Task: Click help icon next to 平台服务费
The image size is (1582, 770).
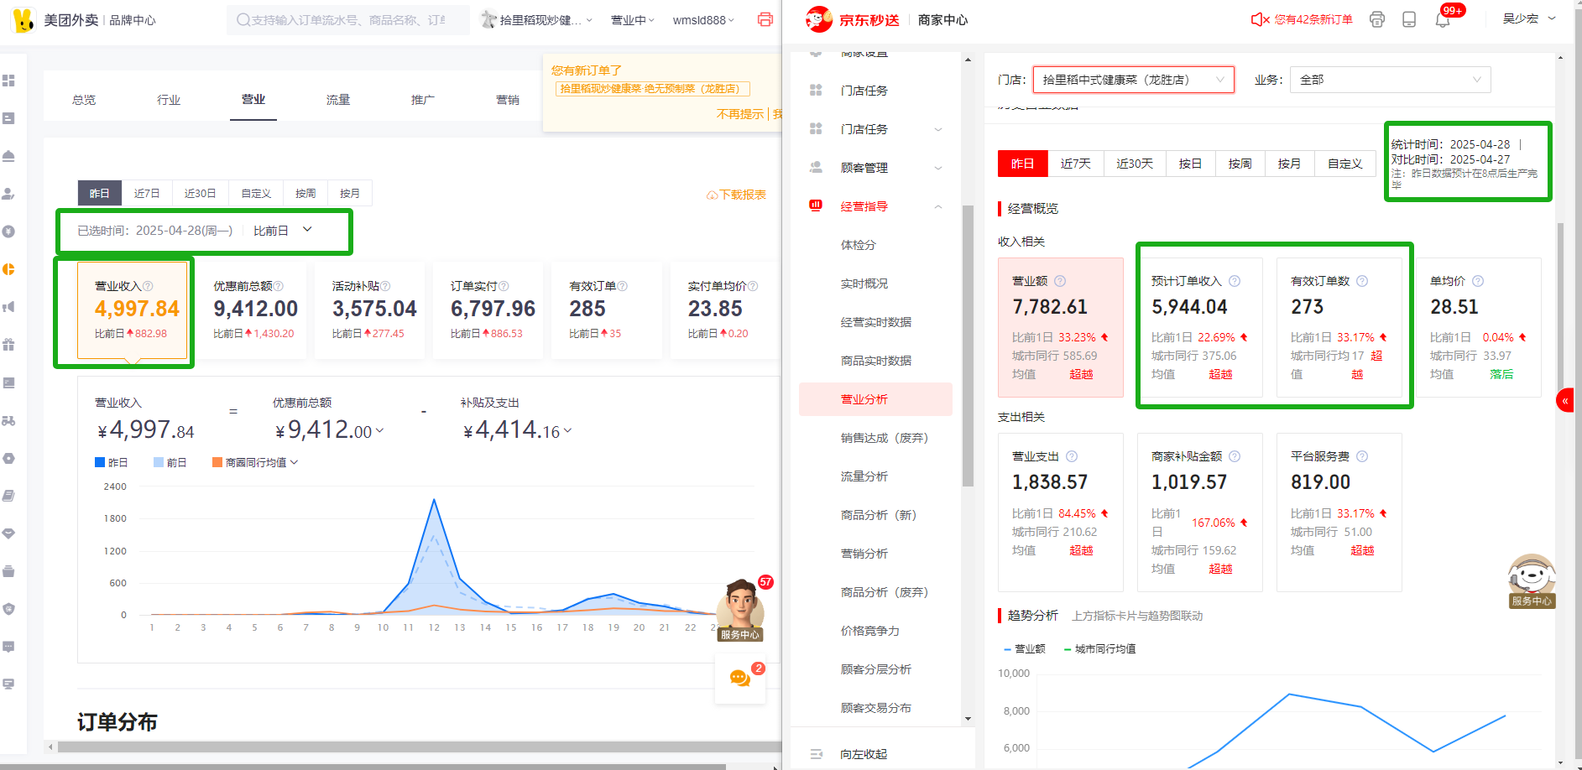Action: coord(1362,456)
